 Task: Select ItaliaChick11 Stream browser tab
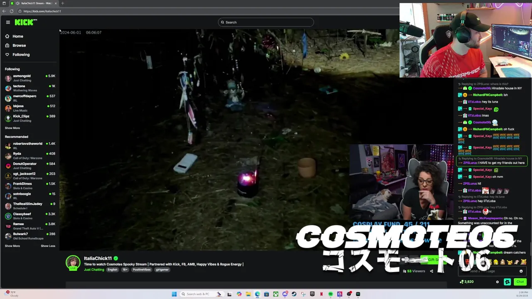coord(34,3)
